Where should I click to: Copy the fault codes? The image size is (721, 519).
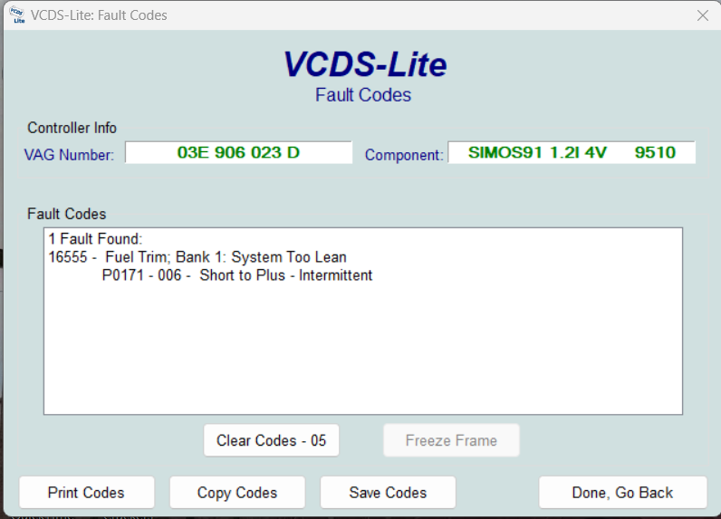click(237, 493)
